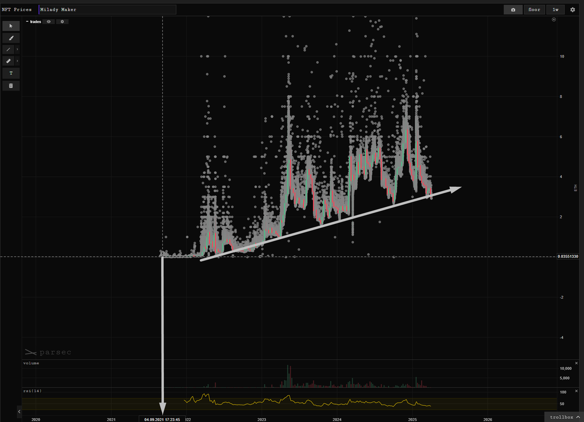
Task: Click the 2025 time axis label
Action: pos(412,419)
